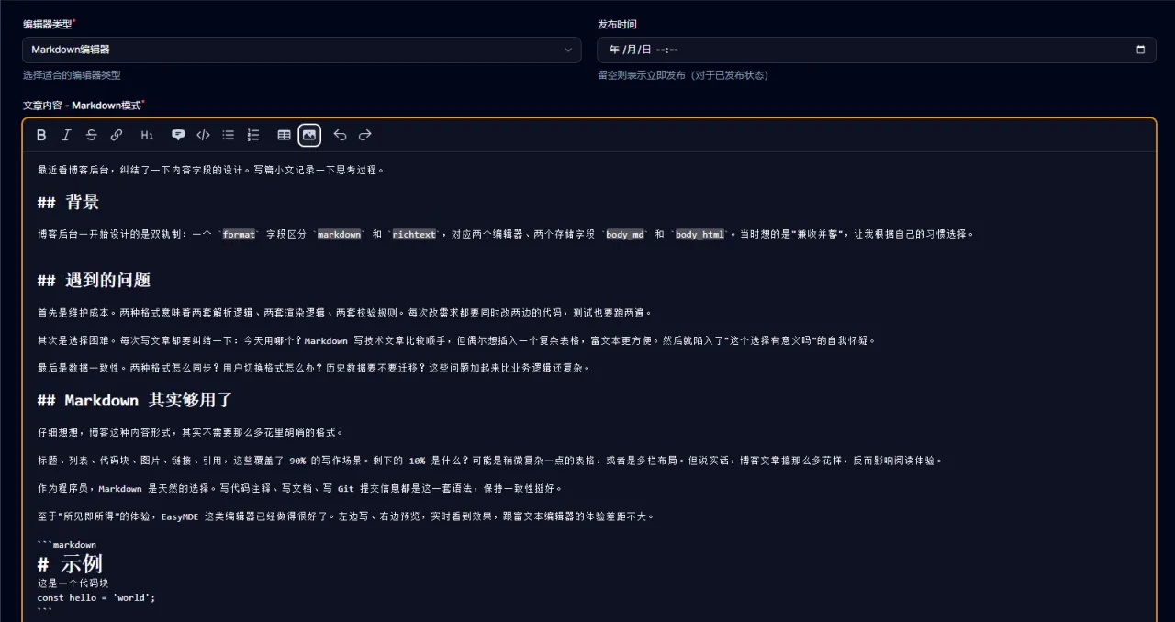Open the editor type dropdown
The width and height of the screenshot is (1175, 622).
294,50
